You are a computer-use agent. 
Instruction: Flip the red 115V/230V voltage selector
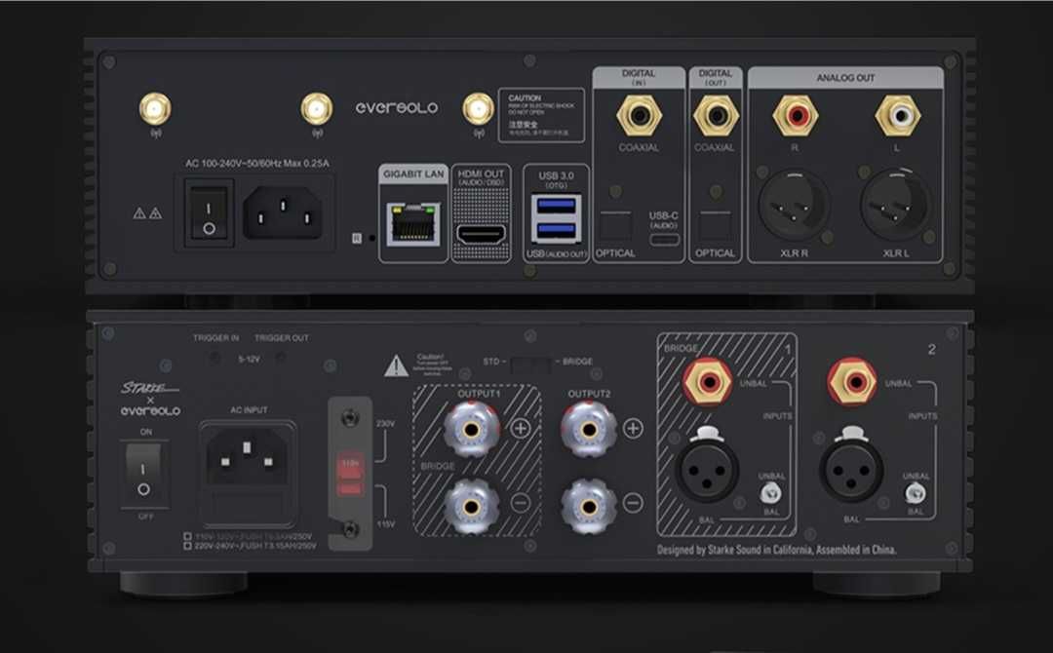coord(350,474)
